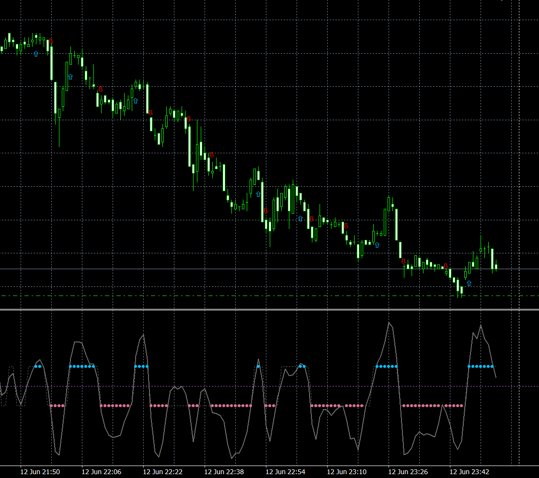Select the green dash-dot horizontal line

[269, 296]
